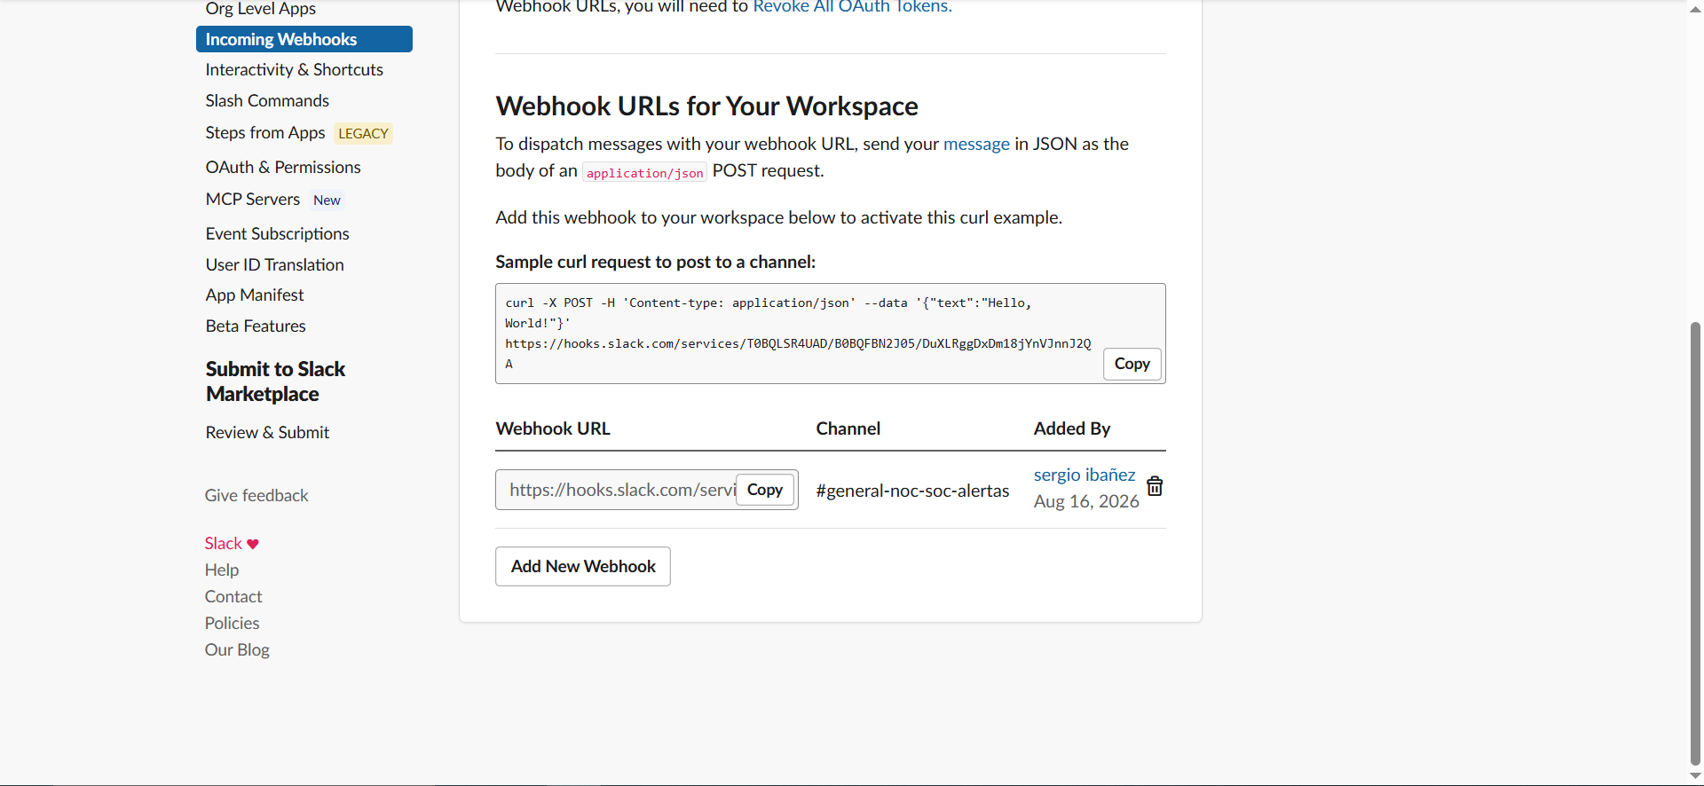Click the scrollbar down arrow
Image resolution: width=1704 pixels, height=786 pixels.
click(x=1695, y=776)
